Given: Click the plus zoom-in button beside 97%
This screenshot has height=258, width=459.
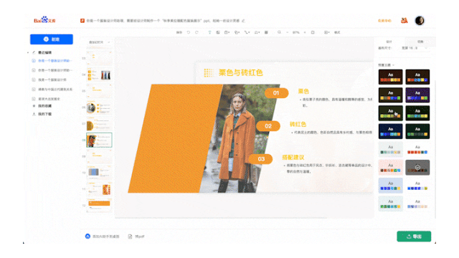Looking at the screenshot, I should click(305, 32).
